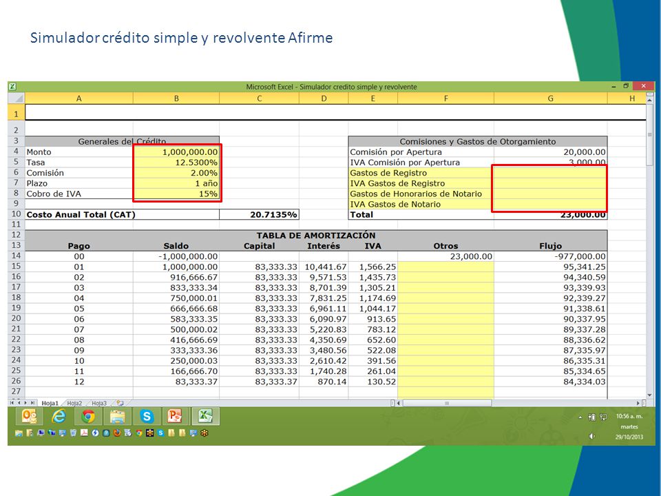661x496 pixels.
Task: Switch to the Hoja1 sheet tab
Action: (50, 403)
